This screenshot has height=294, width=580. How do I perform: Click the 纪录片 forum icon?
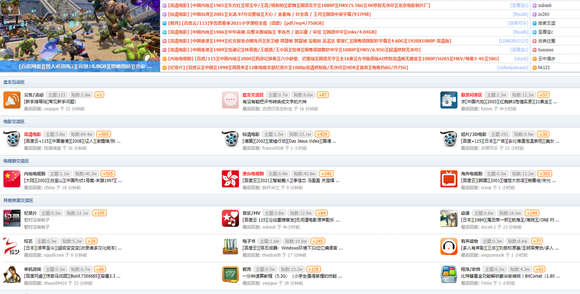(x=12, y=218)
